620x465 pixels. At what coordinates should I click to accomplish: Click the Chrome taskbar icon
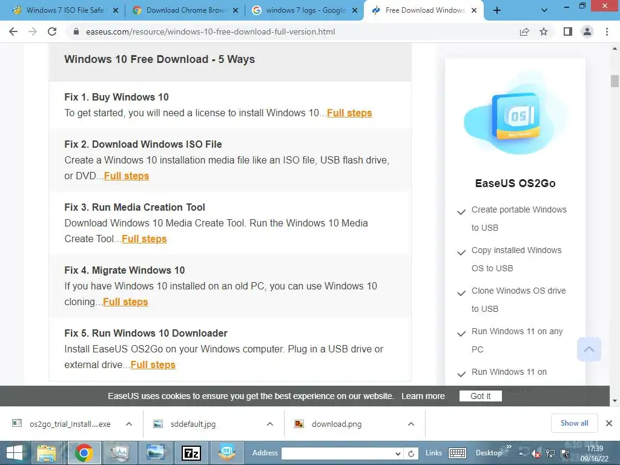(84, 453)
